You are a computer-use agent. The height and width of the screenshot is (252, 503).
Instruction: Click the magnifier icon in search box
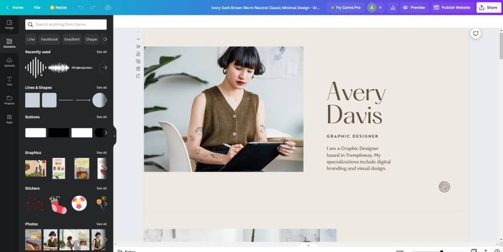tap(30, 24)
